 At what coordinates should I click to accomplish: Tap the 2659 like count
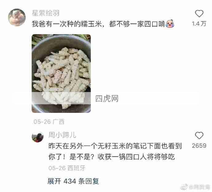[x=199, y=146]
